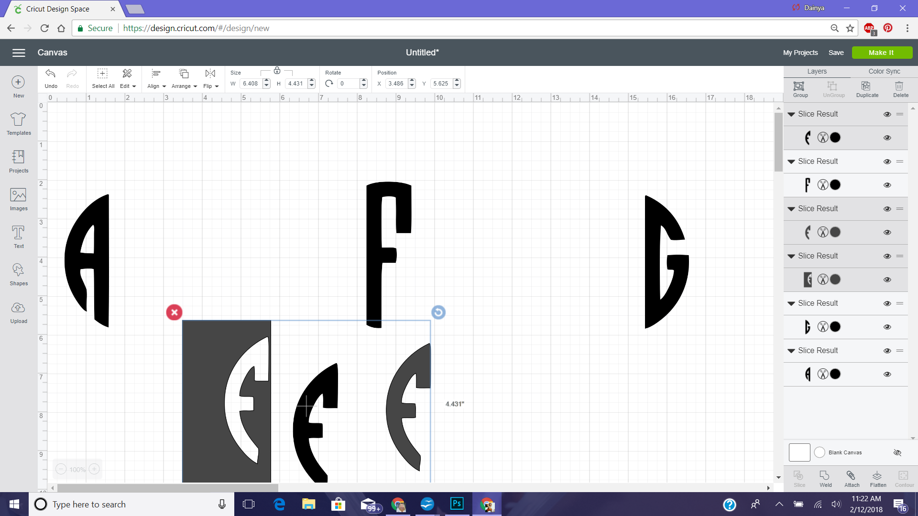918x516 pixels.
Task: Click the green Make It button
Action: coord(882,53)
